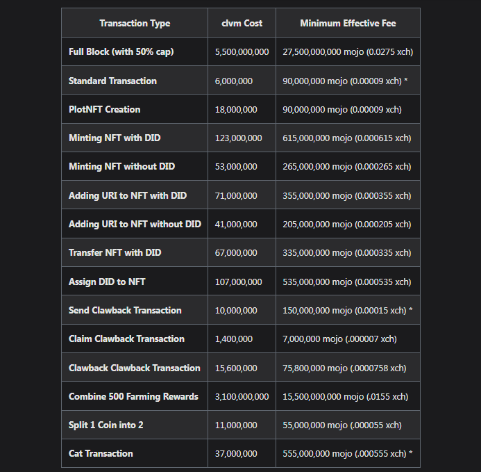Click the Claim Clawback Transaction label
This screenshot has height=472, width=481.
click(x=126, y=339)
